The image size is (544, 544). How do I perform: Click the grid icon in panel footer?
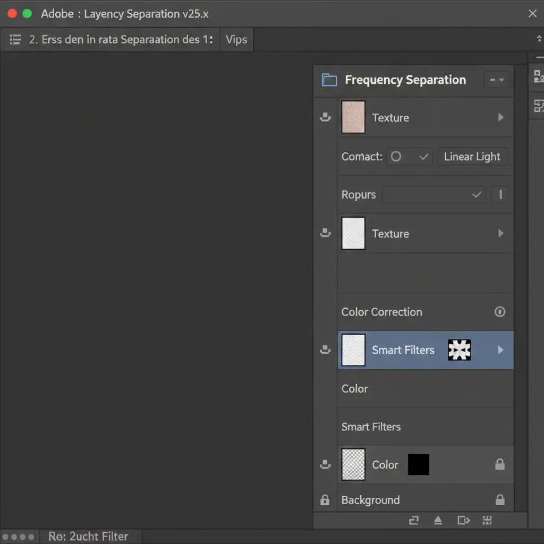[487, 521]
